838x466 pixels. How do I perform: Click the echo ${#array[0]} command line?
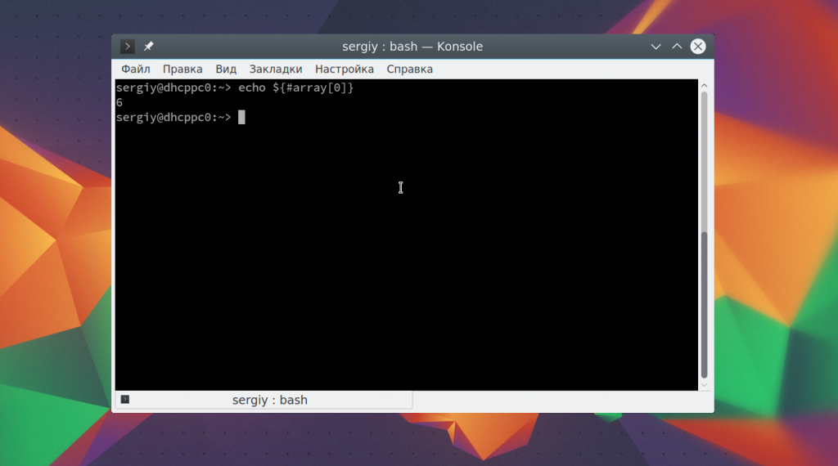[295, 87]
